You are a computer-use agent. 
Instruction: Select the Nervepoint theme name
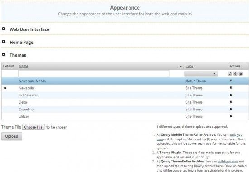(27, 88)
